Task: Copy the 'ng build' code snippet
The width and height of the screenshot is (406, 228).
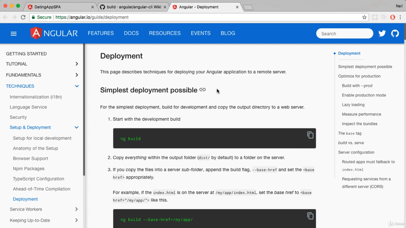Action: [310, 135]
